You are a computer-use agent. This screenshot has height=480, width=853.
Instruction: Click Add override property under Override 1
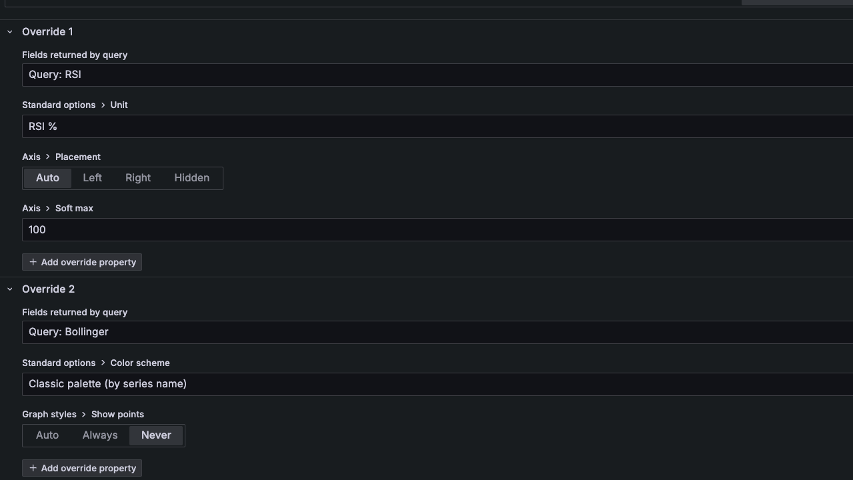point(82,262)
